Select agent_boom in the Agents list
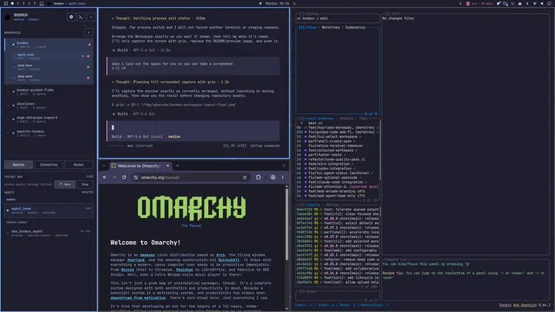Image resolution: width=555 pixels, height=312 pixels. click(x=49, y=210)
